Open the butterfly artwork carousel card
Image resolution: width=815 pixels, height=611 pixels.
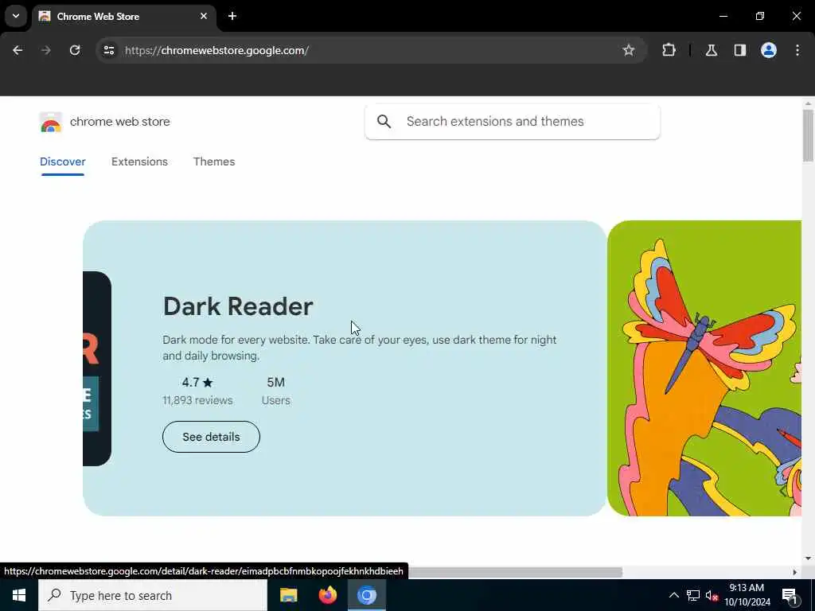tap(704, 368)
